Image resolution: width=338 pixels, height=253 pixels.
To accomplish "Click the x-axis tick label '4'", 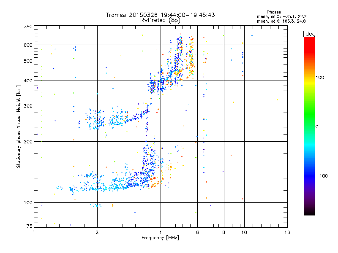I will coord(161,232).
